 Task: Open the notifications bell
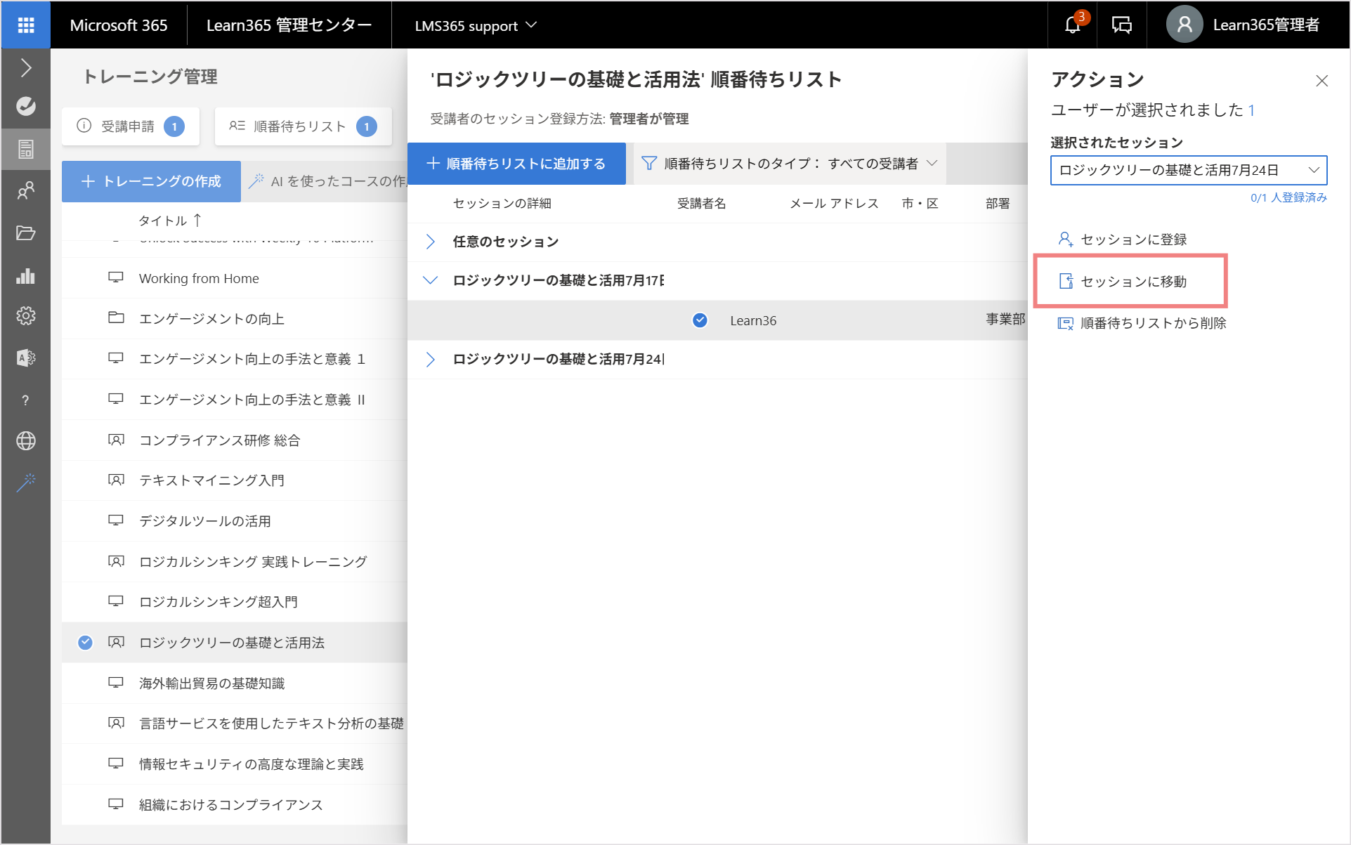click(x=1073, y=25)
